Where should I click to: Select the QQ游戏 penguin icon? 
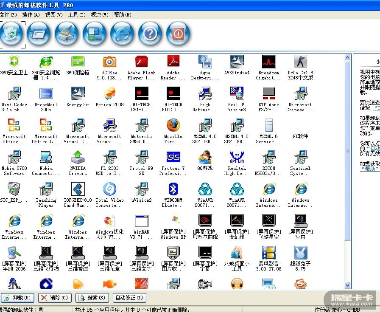205,158
